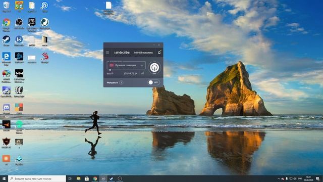Image resolution: width=323 pixels, height=182 pixels.
Task: Click the signal bars icon in Windscribe
Action: (x=142, y=73)
